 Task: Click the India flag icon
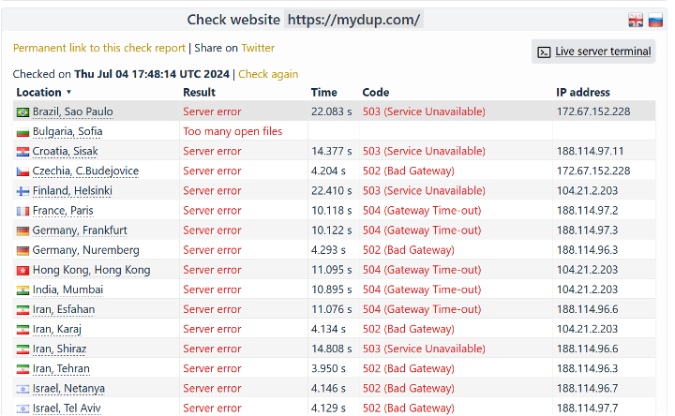coord(22,290)
